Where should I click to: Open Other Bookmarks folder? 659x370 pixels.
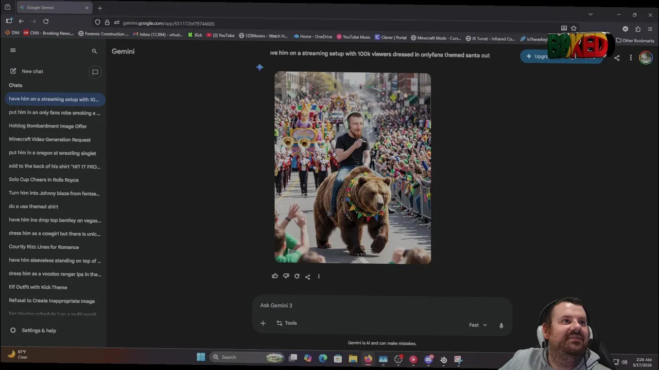pyautogui.click(x=635, y=41)
